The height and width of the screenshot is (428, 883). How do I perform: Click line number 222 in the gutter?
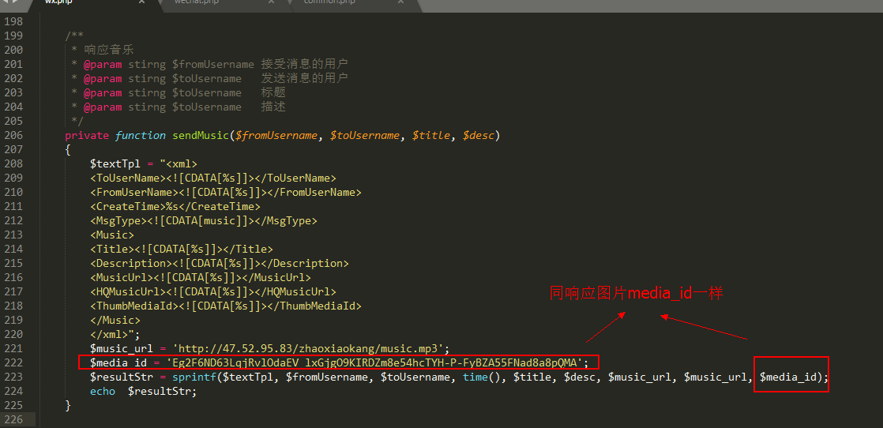coord(13,362)
